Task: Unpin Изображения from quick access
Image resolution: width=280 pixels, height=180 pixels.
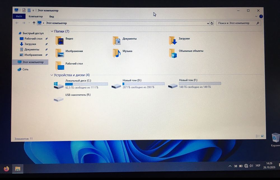Action: 46,55
